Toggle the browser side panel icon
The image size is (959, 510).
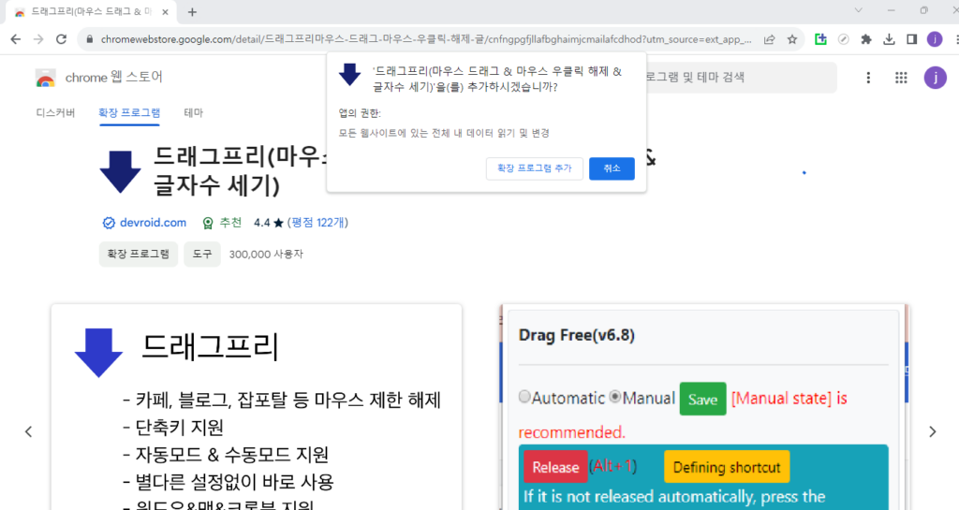point(911,39)
